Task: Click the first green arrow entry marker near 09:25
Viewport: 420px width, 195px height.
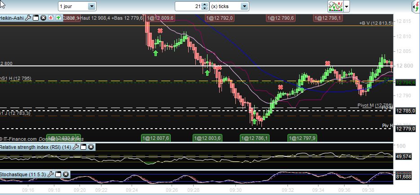Action: [155, 53]
